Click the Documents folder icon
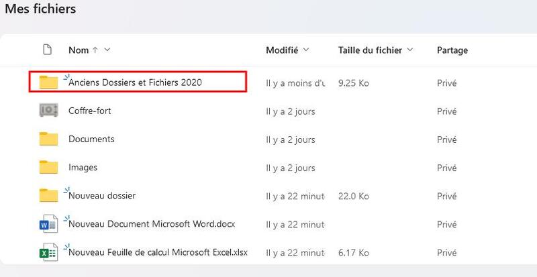 click(x=48, y=139)
